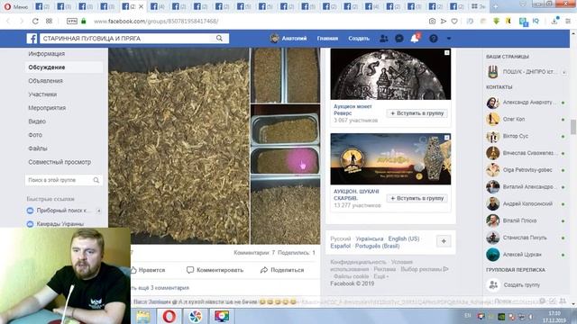Open Создать in the Facebook header
Screen dimensions: 577x324
coord(359,38)
